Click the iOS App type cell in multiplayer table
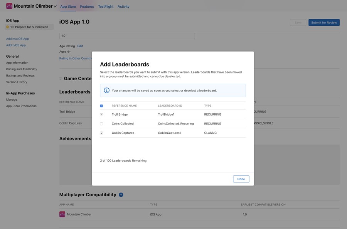Viewport: 347px width, 229px height. (x=156, y=214)
